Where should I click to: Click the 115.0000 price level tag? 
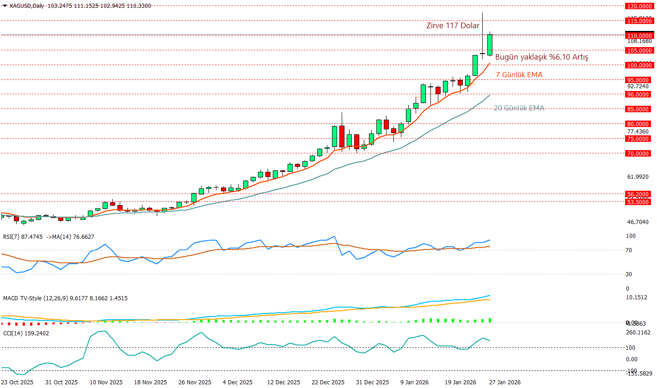639,21
